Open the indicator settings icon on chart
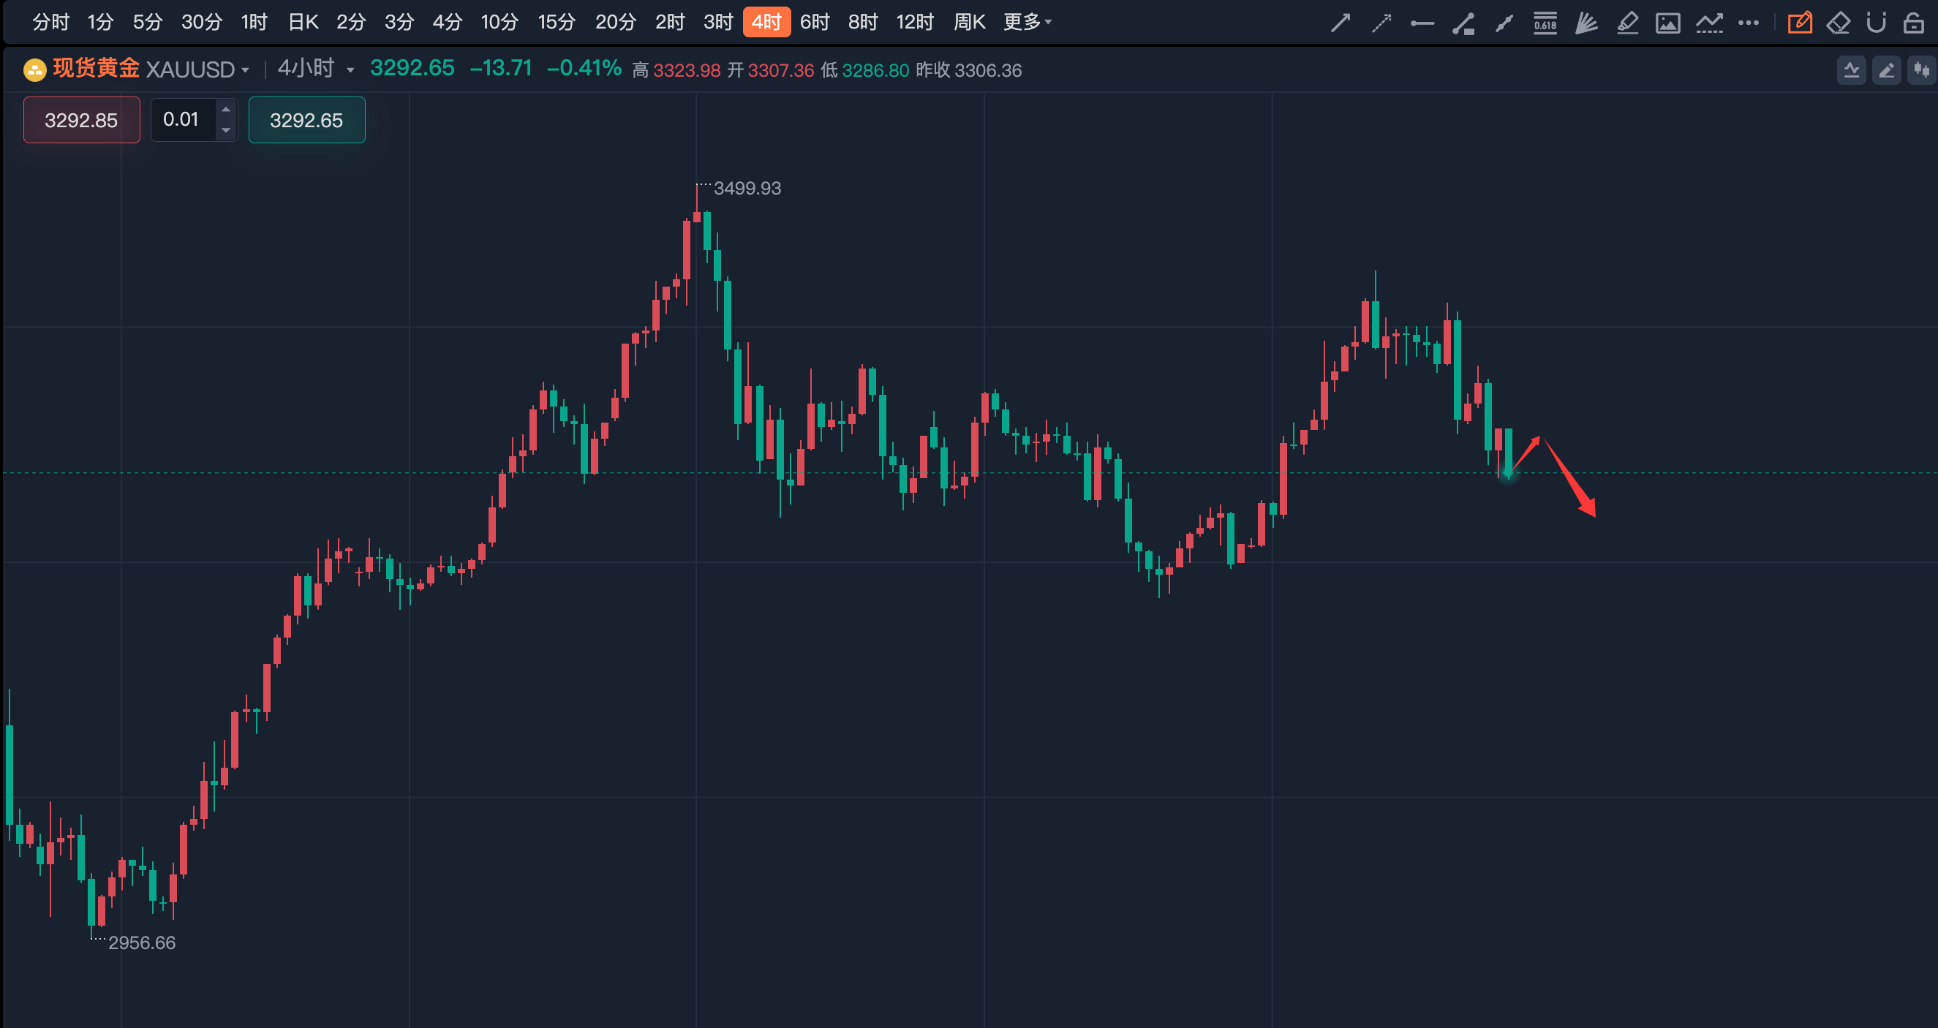Image resolution: width=1938 pixels, height=1028 pixels. [1852, 71]
